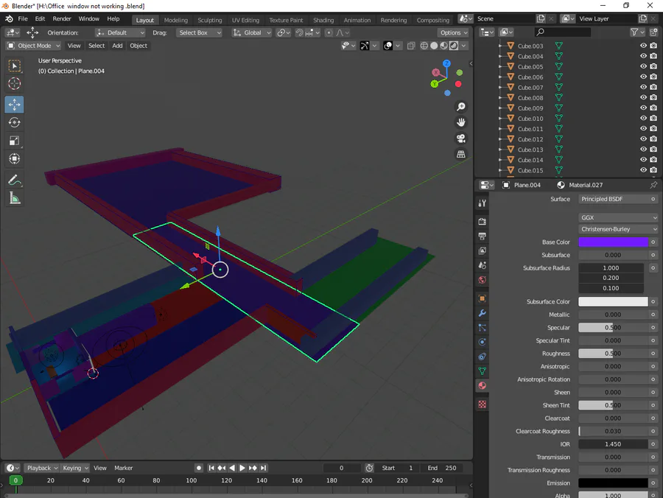Open Particles properties tab
This screenshot has height=498, width=663.
tap(482, 328)
